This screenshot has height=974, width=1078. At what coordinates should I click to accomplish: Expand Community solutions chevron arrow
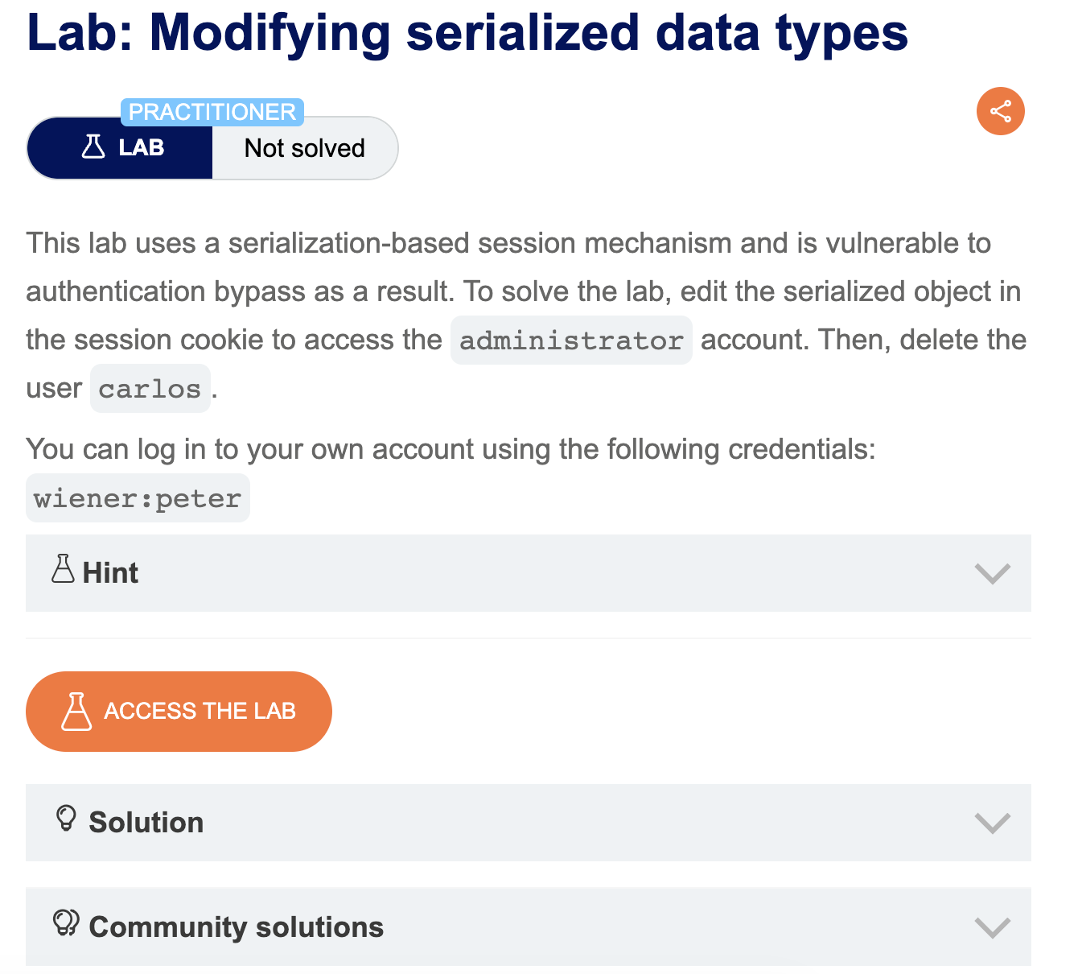[x=992, y=928]
